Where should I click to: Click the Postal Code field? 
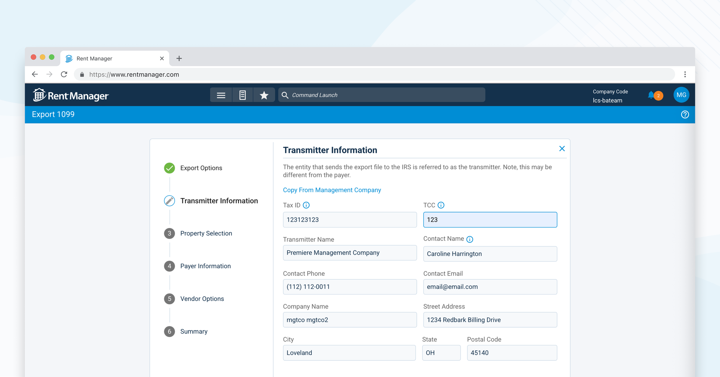tap(512, 353)
